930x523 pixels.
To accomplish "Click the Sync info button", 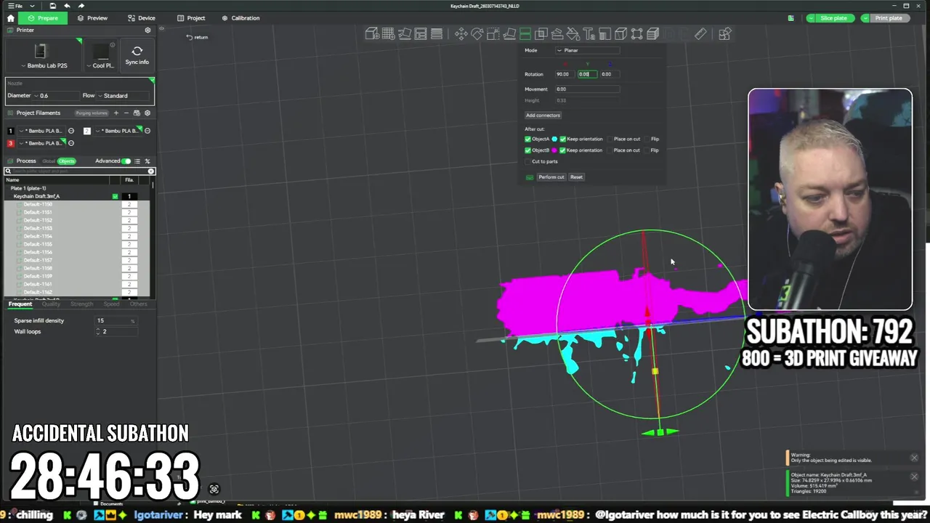I will (137, 55).
